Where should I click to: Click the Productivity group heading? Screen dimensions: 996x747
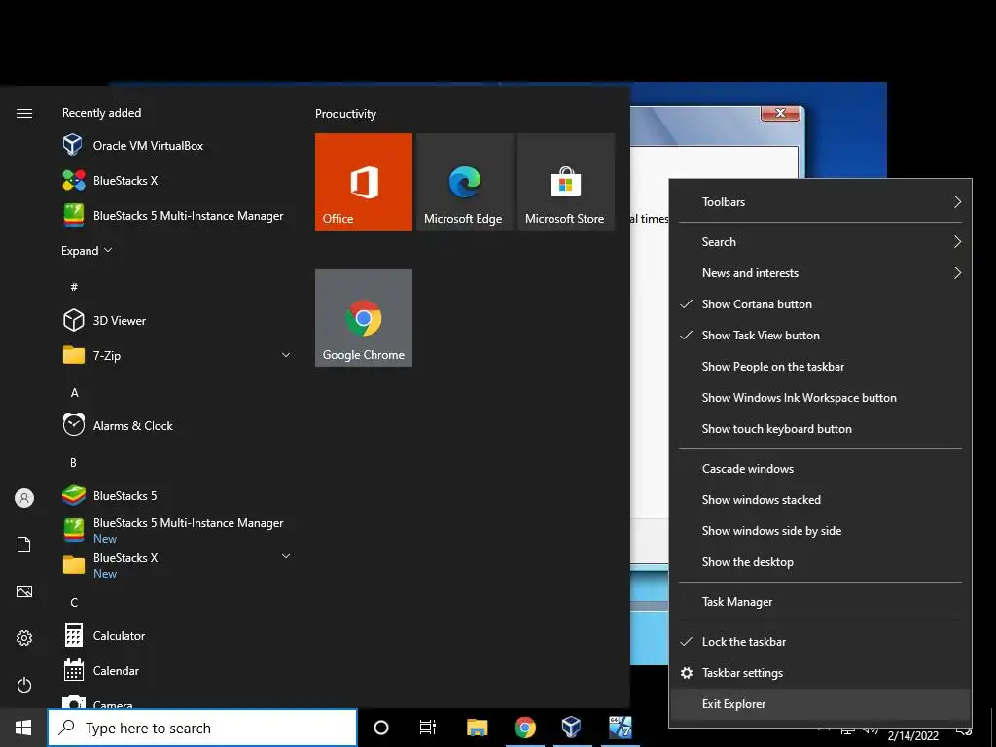345,114
